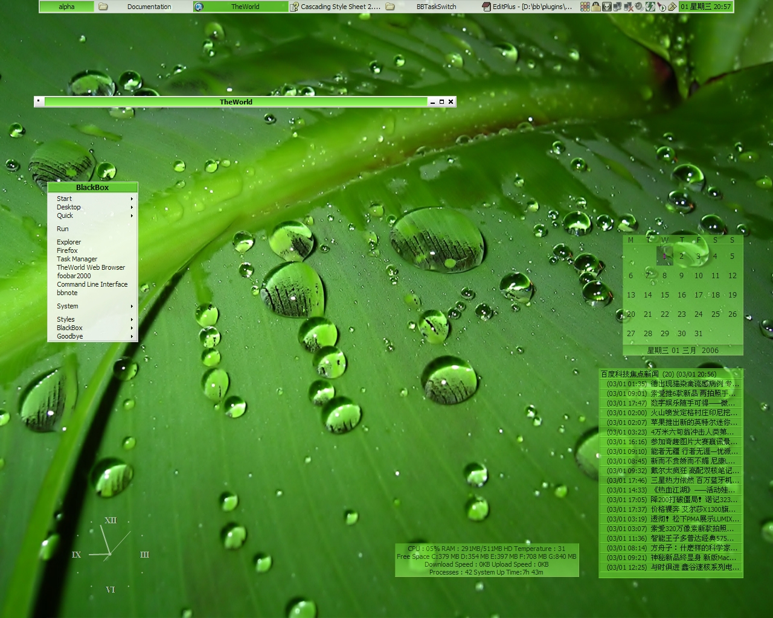The height and width of the screenshot is (618, 773).
Task: Open the news item dated 03/01 17:46
Action: (x=670, y=480)
